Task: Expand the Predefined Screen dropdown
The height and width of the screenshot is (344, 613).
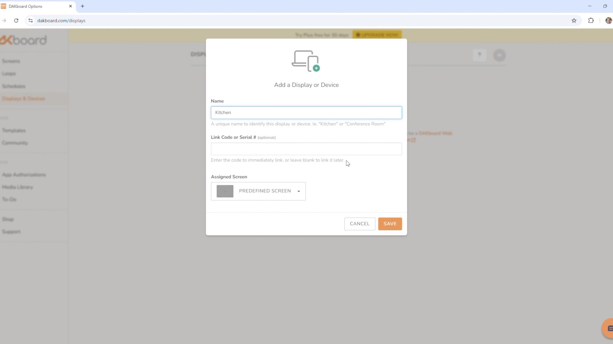Action: point(299,191)
